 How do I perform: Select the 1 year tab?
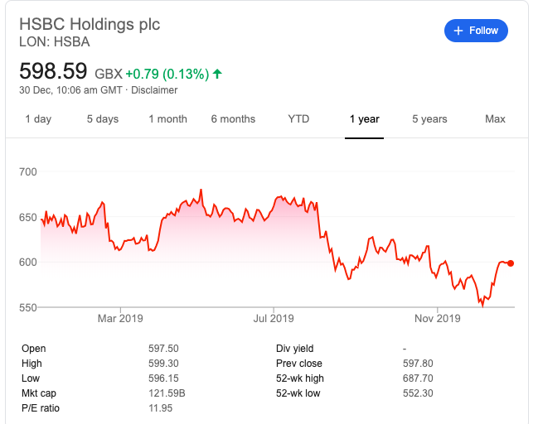point(364,119)
